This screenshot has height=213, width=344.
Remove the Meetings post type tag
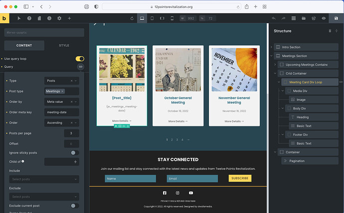coord(62,91)
